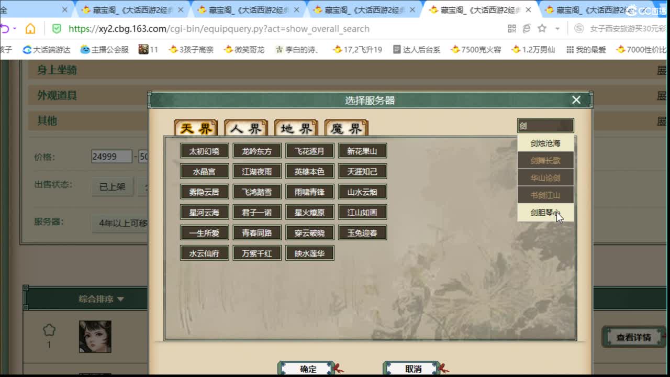Select the 一生所爱 server
This screenshot has width=670, height=377.
pyautogui.click(x=204, y=232)
